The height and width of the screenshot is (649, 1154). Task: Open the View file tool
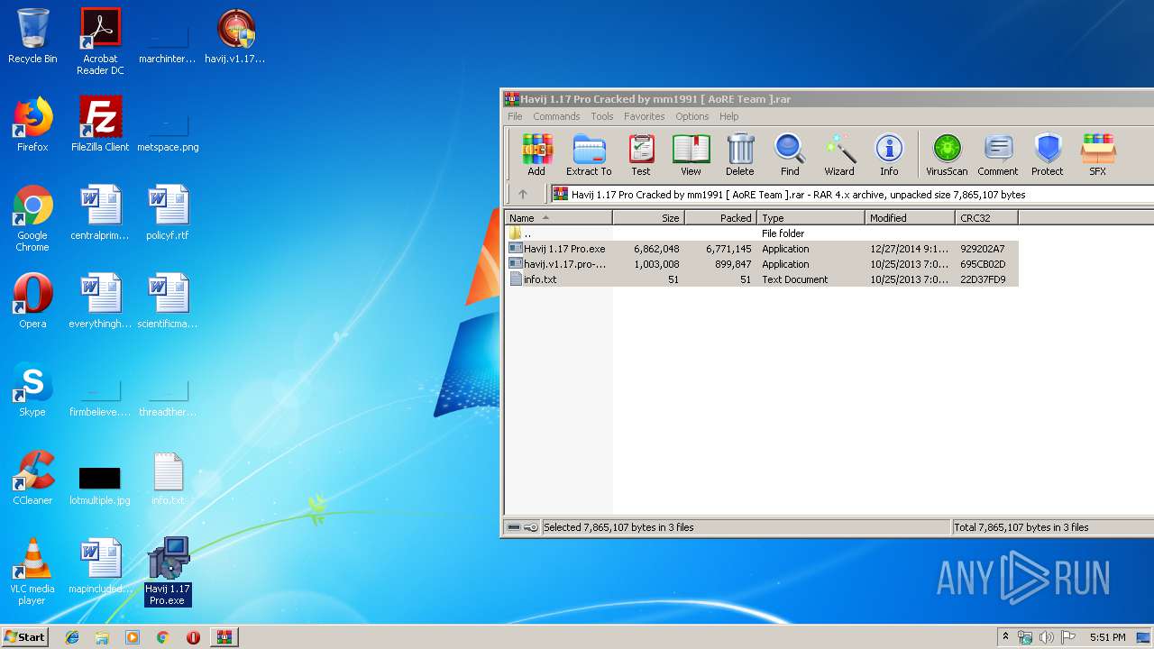point(691,155)
